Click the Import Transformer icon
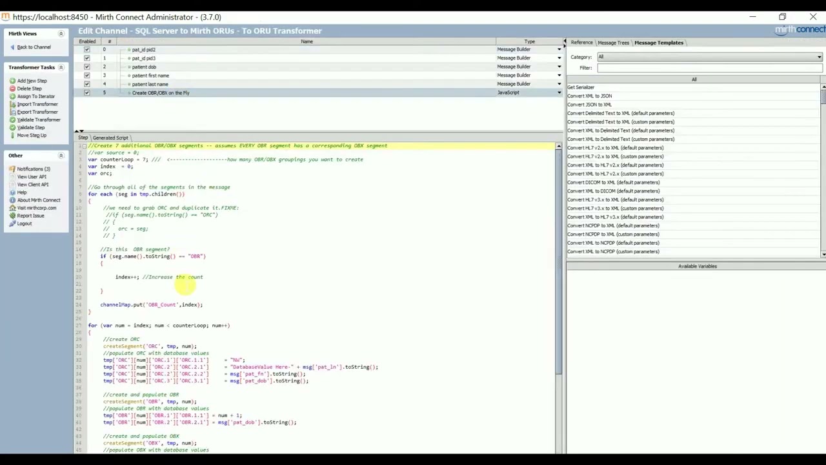 12,104
